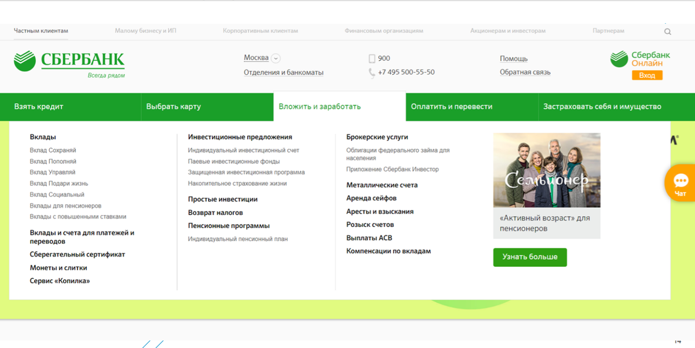695x348 pixels.
Task: Select the Вложить и заработать menu
Action: coord(339,107)
